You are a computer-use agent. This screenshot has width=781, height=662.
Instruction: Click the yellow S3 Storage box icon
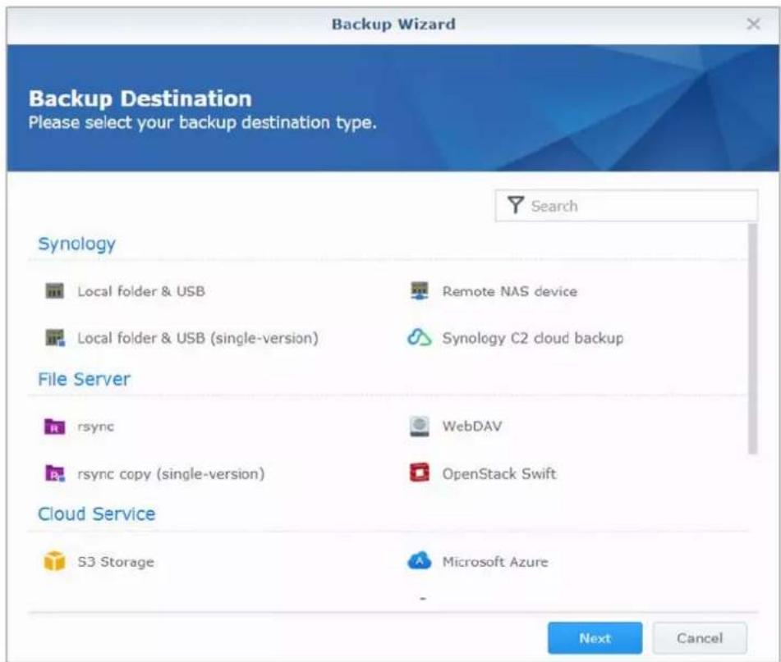pos(54,562)
